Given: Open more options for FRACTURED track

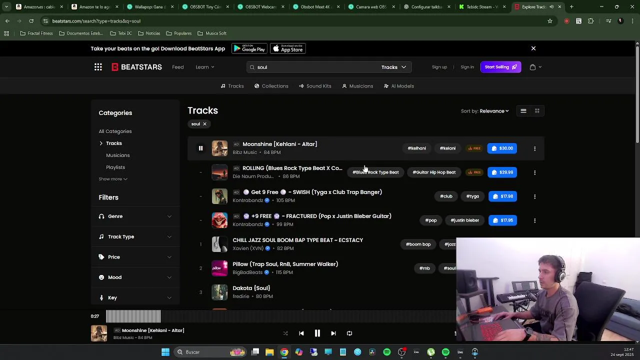Looking at the screenshot, I should pyautogui.click(x=534, y=220).
